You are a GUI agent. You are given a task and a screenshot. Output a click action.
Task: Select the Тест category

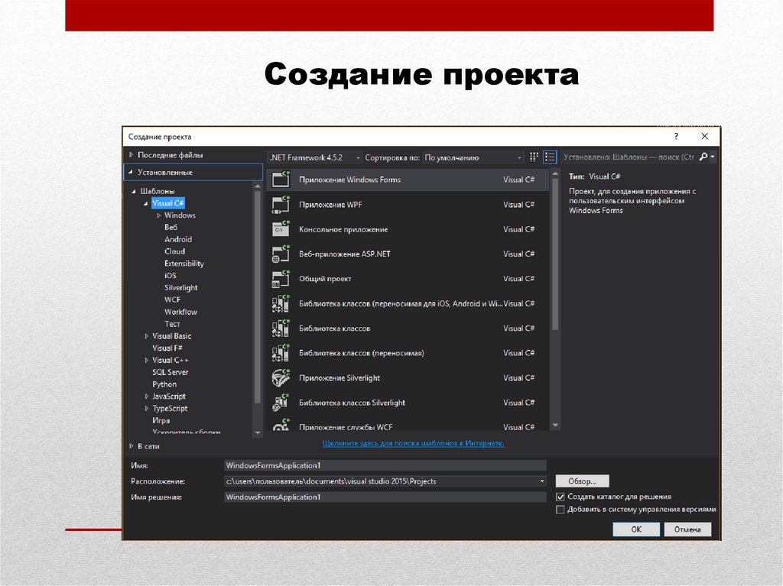pyautogui.click(x=172, y=324)
